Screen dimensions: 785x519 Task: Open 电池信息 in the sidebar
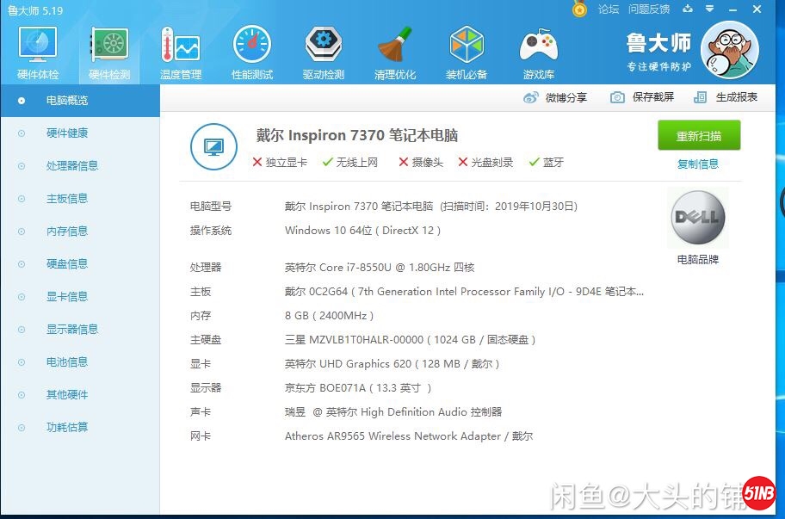click(x=67, y=362)
